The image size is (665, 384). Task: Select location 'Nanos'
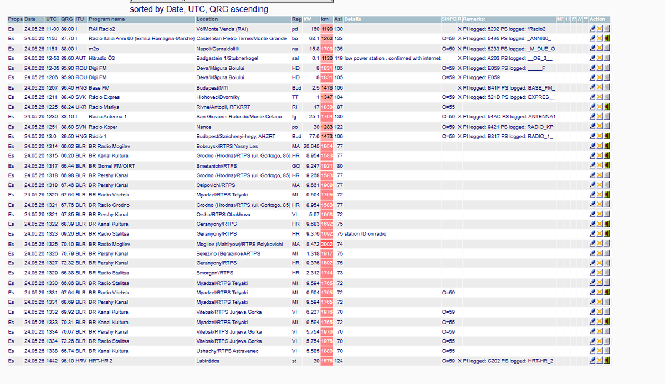click(x=203, y=127)
